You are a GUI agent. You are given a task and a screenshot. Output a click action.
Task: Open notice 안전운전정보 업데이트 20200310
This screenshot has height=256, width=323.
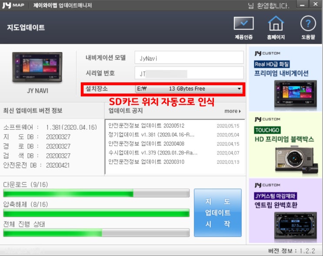point(146,162)
